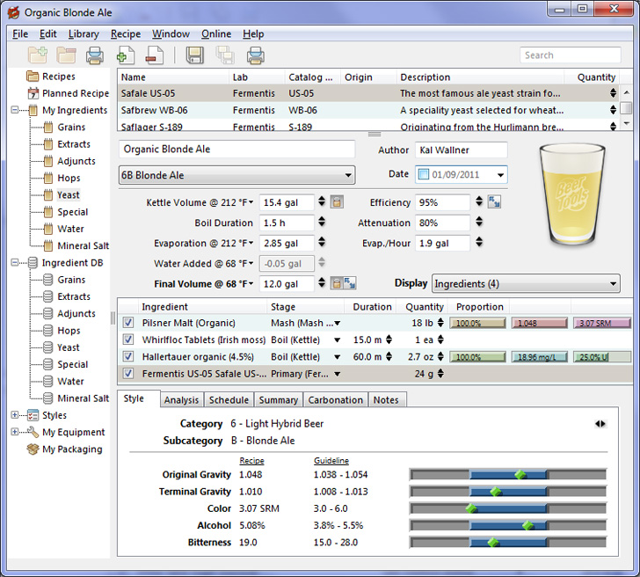Toggle the Whirlfloc Tablets ingredient checkbox

(128, 340)
